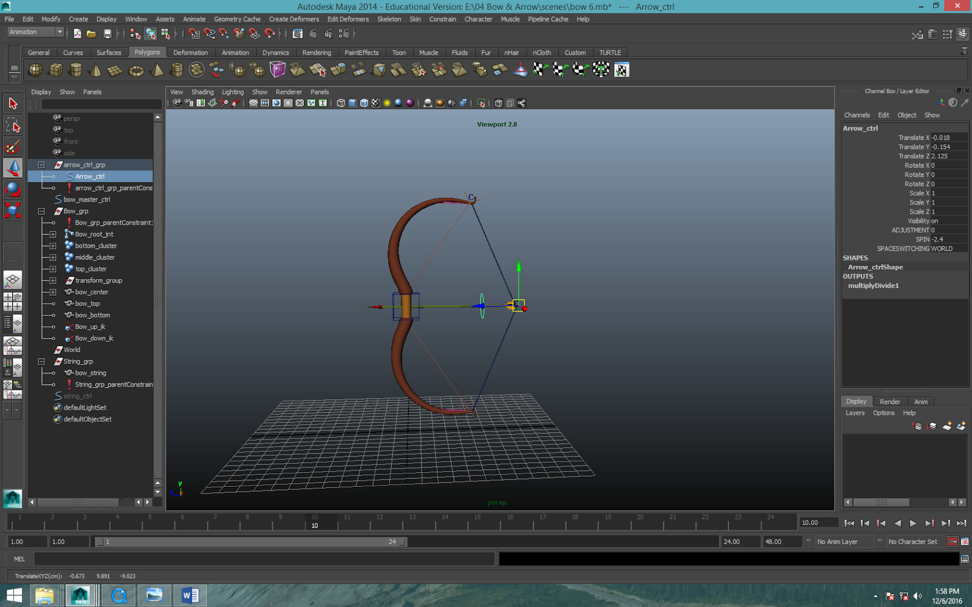Open the Animation menu set dropdown
972x607 pixels.
point(36,32)
